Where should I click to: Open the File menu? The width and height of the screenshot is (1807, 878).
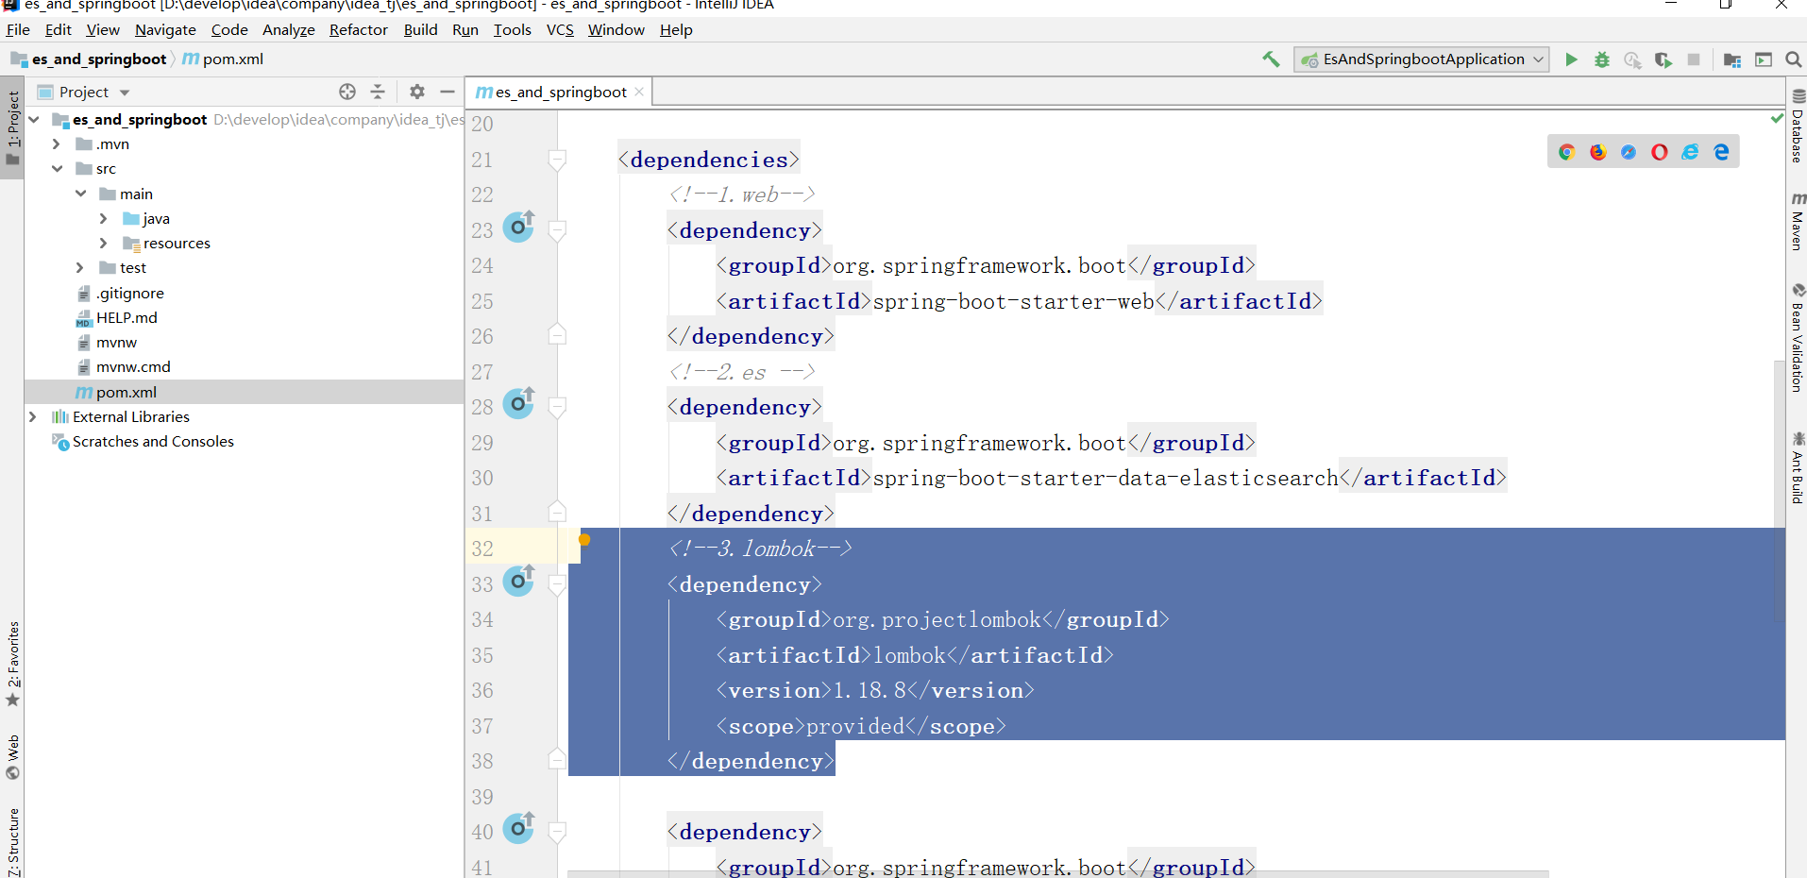click(x=18, y=29)
